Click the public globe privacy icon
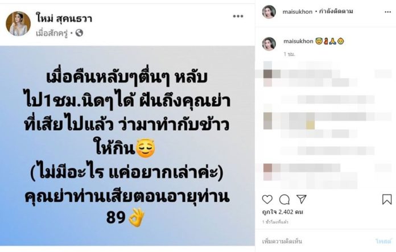Viewport: 396px width, 252px height. [79, 33]
